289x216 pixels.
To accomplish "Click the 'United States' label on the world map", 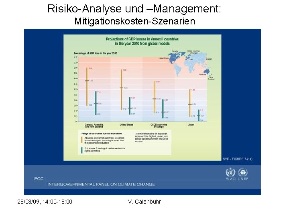I will pyautogui.click(x=164, y=58).
